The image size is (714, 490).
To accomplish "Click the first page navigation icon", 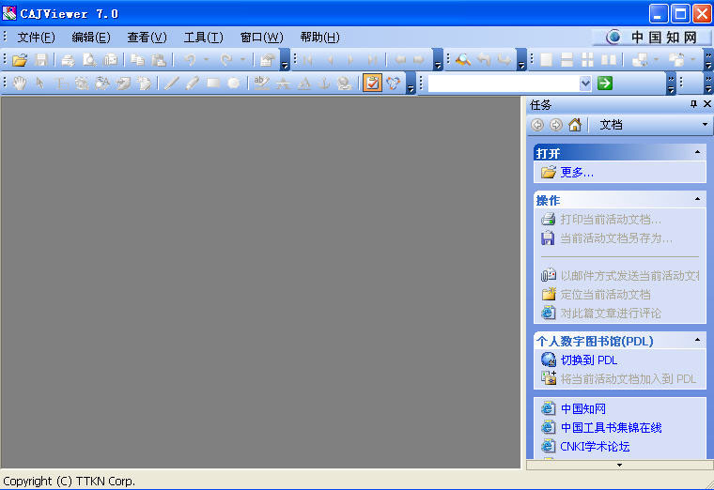I will click(308, 59).
